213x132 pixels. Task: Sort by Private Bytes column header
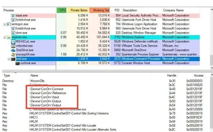click(78, 10)
